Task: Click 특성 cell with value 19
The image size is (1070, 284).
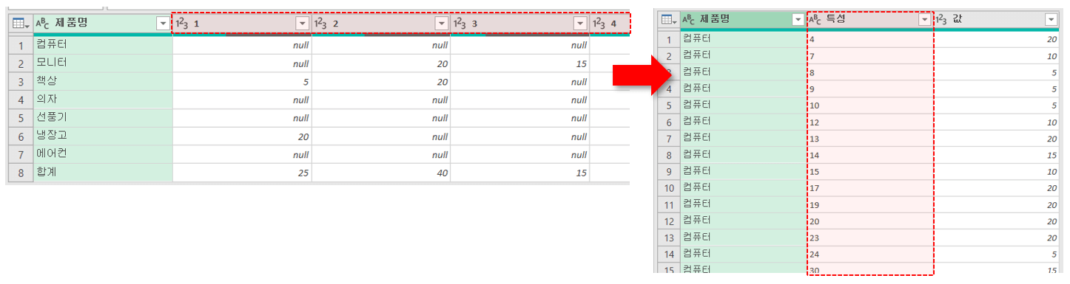Action: coord(869,204)
